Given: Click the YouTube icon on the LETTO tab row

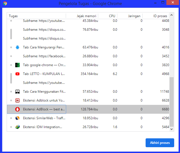Looking at the screenshot, I should coord(17,74).
